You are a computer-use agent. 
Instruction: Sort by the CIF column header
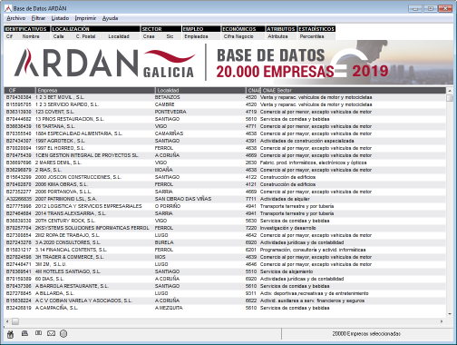point(20,90)
